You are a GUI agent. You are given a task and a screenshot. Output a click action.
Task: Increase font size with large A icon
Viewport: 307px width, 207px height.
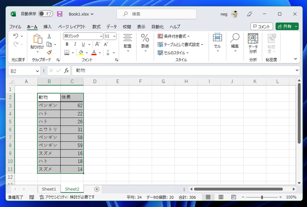[x=97, y=45]
